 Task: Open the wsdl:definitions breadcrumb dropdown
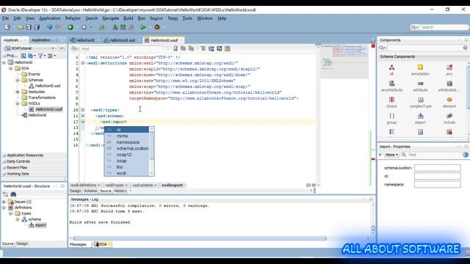[x=99, y=186]
